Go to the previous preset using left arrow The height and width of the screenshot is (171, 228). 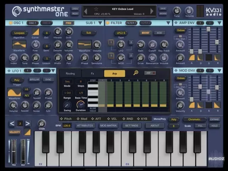click(x=85, y=11)
